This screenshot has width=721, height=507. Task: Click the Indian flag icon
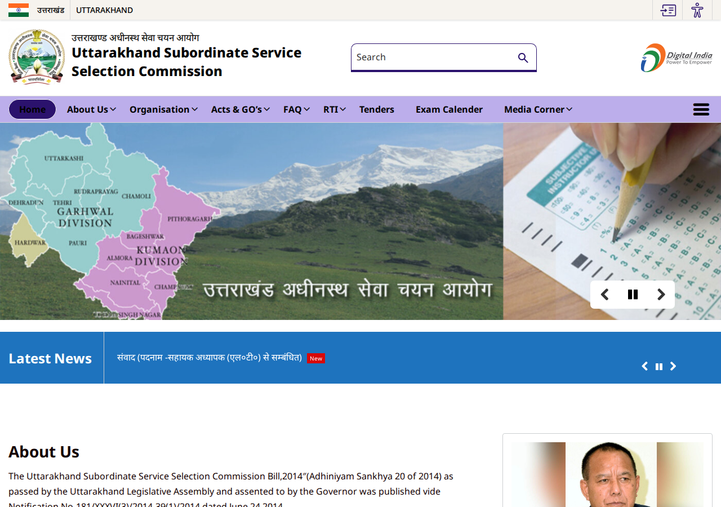click(x=19, y=10)
